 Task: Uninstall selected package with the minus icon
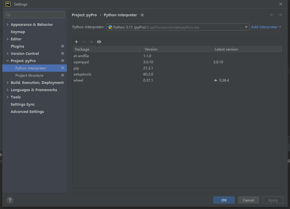point(84,42)
